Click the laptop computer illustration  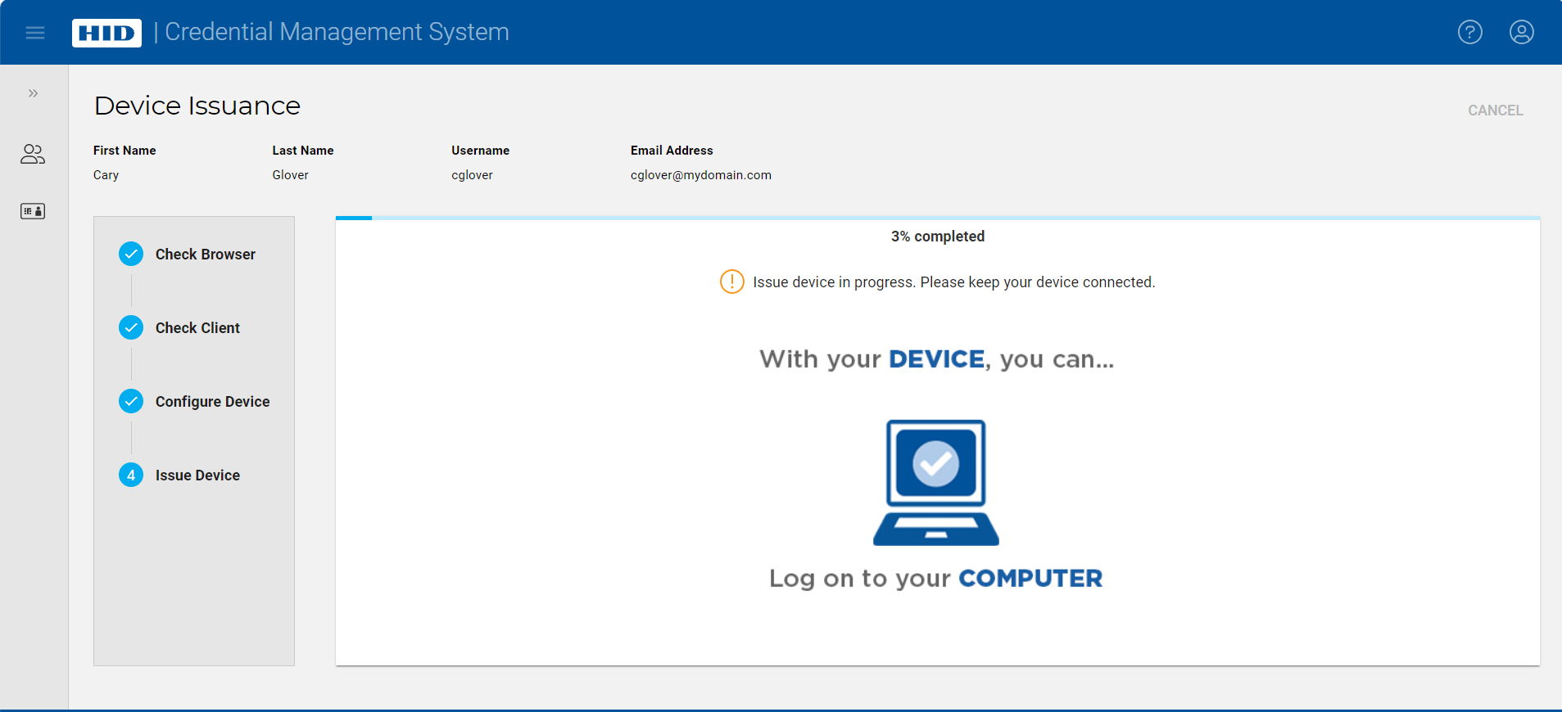tap(936, 482)
